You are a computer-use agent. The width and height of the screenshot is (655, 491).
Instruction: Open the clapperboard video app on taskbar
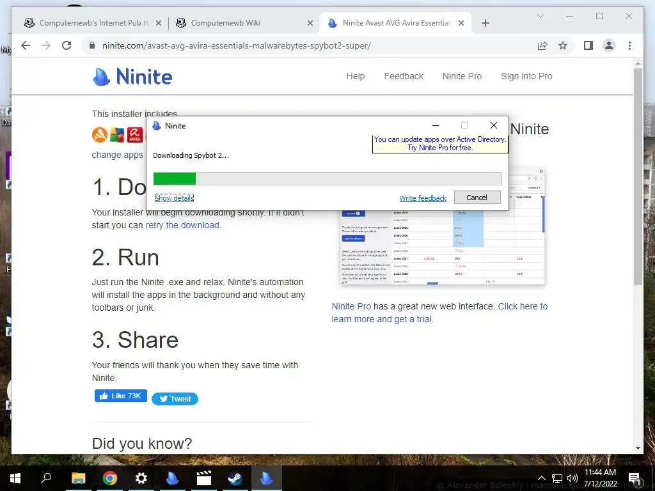click(x=204, y=478)
